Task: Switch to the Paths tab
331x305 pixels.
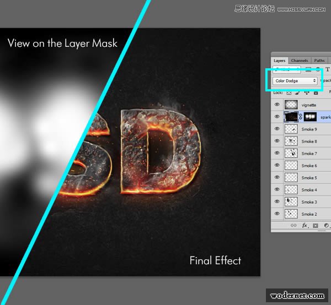Action: pos(319,61)
